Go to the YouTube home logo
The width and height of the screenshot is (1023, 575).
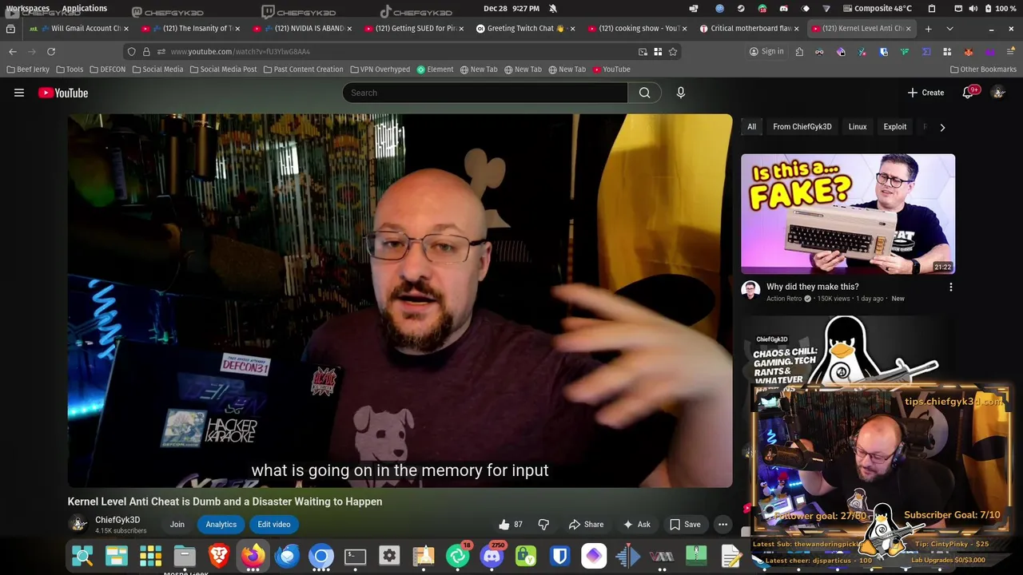tap(63, 93)
